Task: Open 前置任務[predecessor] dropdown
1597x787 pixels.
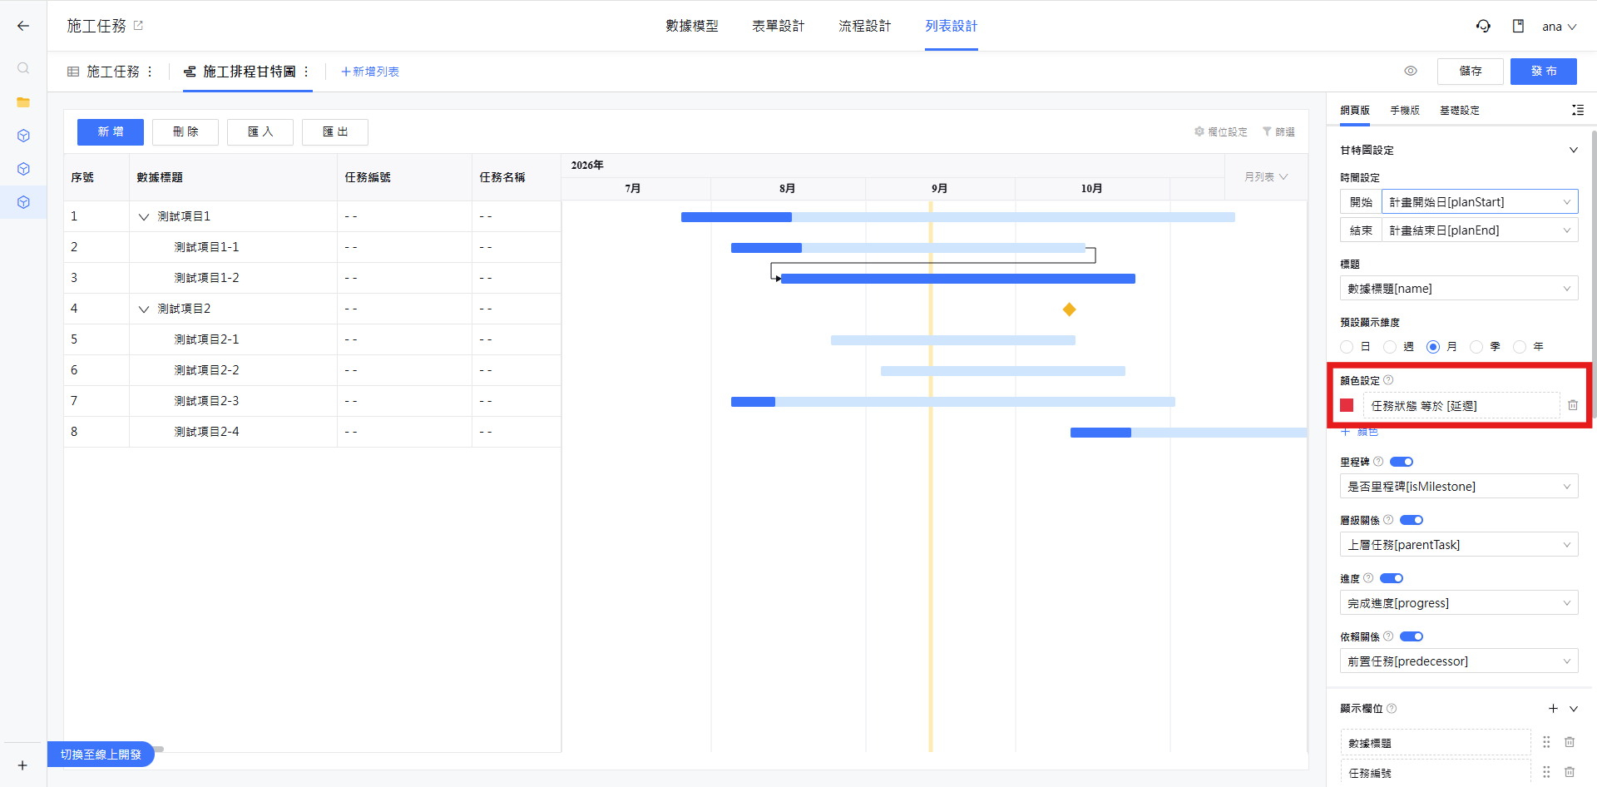Action: tap(1459, 661)
